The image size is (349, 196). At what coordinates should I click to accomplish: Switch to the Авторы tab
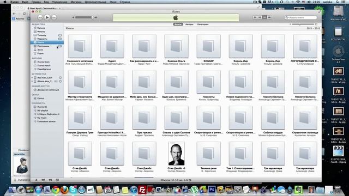[x=189, y=24]
